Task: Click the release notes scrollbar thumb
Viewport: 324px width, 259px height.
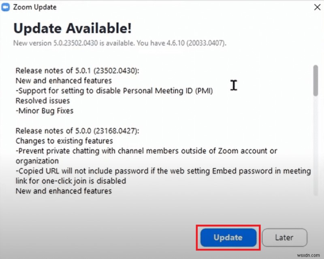Action: coord(315,81)
